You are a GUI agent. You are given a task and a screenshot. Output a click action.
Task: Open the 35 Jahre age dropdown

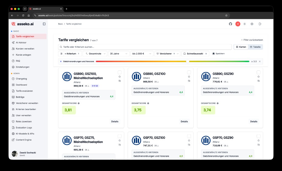tap(119, 54)
